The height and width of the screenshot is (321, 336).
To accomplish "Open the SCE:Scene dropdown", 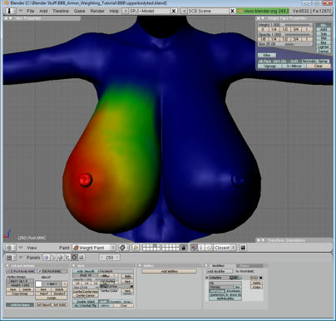I will [184, 11].
